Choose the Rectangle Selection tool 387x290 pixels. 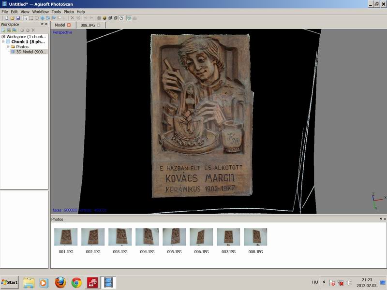[x=32, y=18]
